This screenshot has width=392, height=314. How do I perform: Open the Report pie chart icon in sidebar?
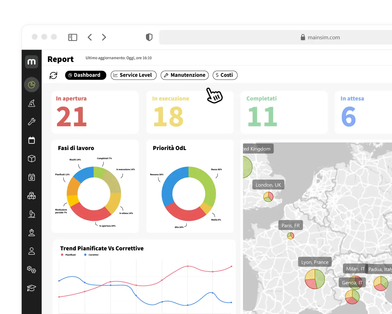coord(31,85)
